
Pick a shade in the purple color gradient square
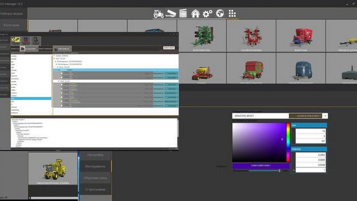click(259, 143)
